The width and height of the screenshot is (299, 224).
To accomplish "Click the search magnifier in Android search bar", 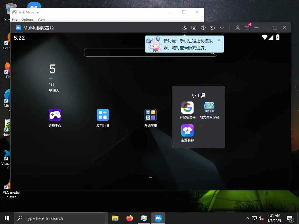I will point(213,53).
